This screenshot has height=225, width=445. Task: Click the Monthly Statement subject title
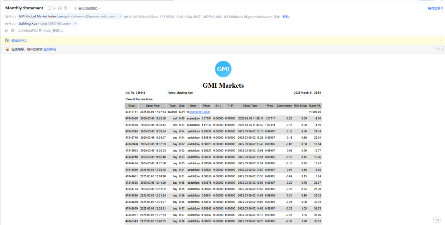click(x=24, y=8)
